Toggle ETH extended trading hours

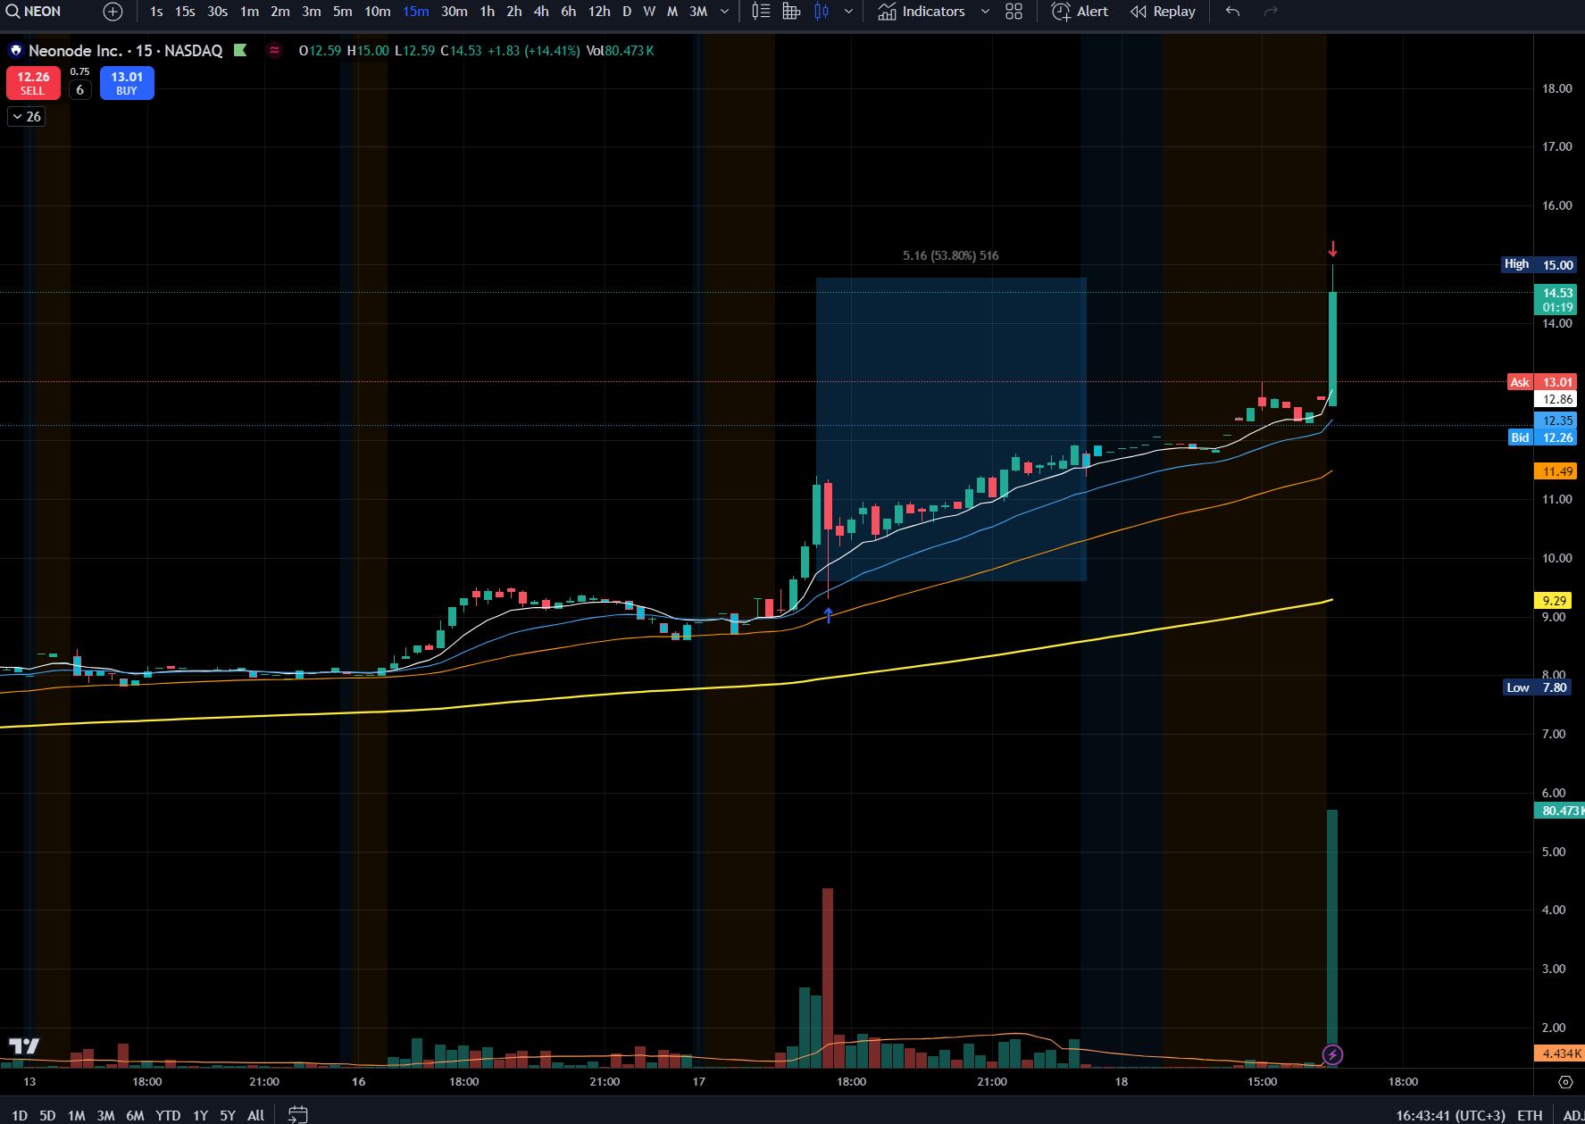tap(1530, 1115)
